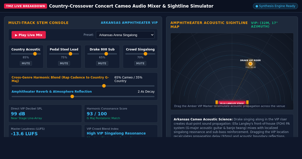Mute the Country Acoustic stem
The width and height of the screenshot is (302, 159).
click(x=26, y=63)
